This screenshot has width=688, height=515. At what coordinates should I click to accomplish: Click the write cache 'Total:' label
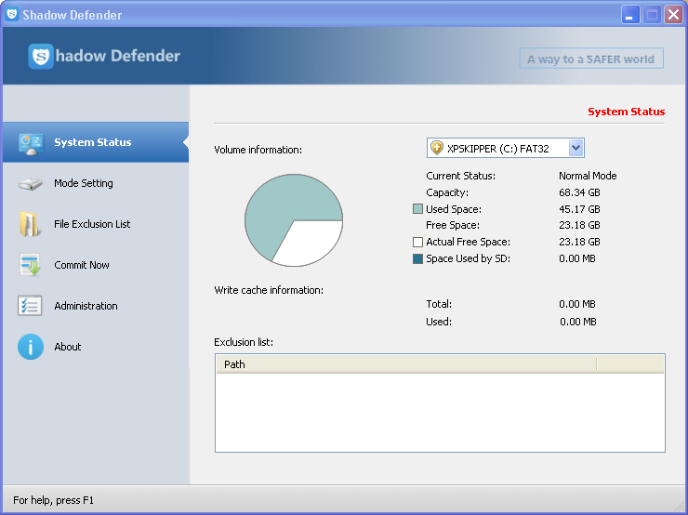[439, 304]
